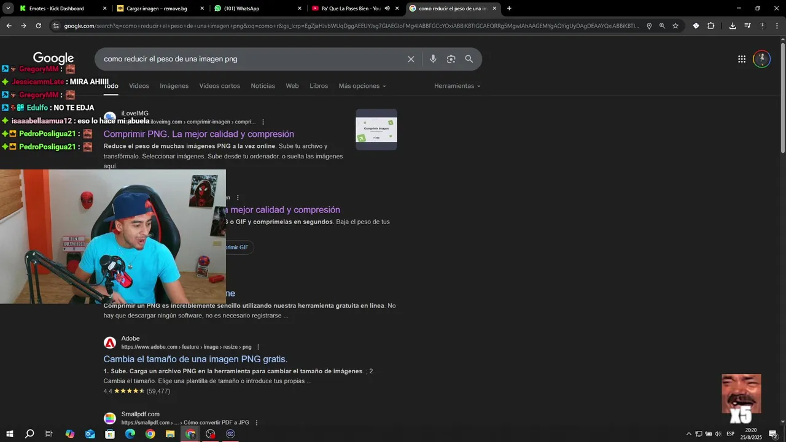Viewport: 786px width, 442px height.
Task: Go forward in browser history
Action: click(23, 26)
